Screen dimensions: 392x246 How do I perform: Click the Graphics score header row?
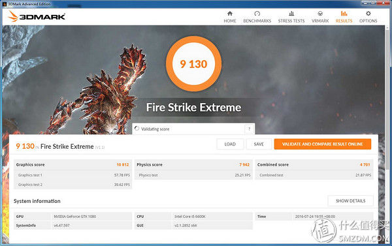73,164
